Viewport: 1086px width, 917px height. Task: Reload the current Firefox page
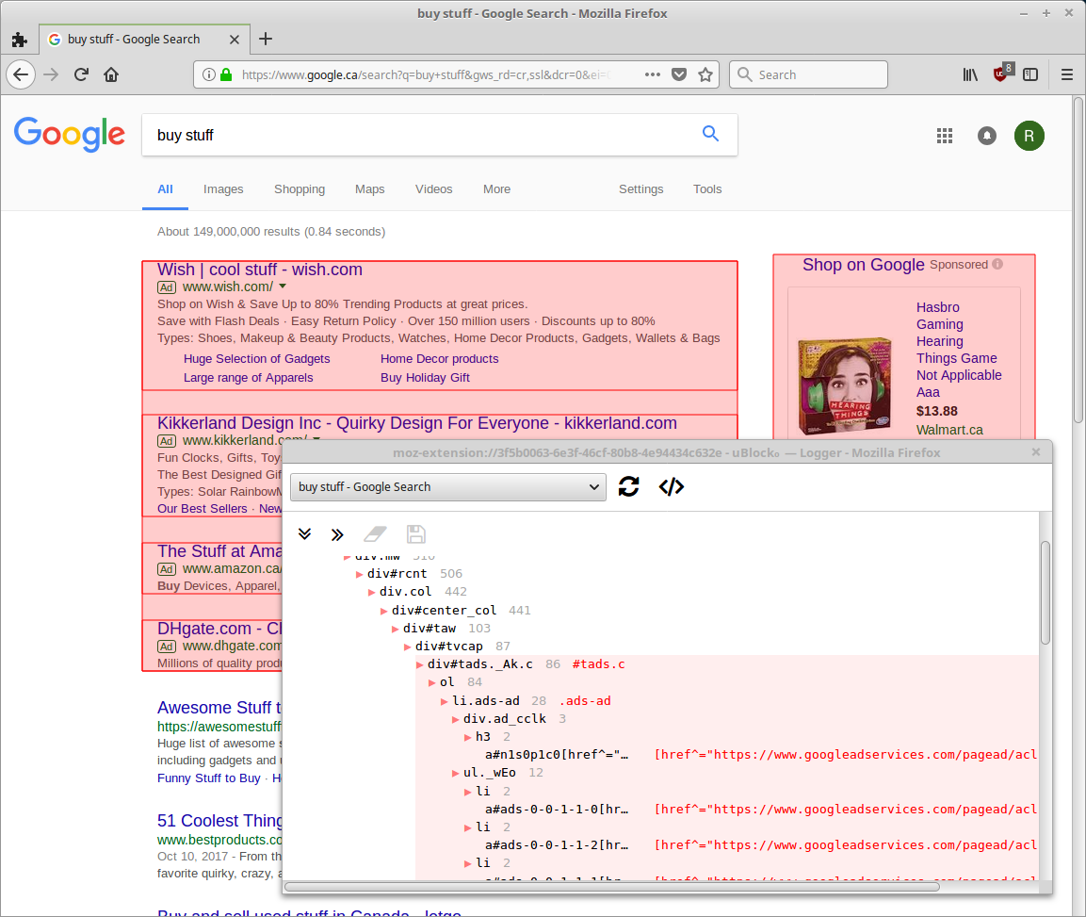(x=81, y=74)
